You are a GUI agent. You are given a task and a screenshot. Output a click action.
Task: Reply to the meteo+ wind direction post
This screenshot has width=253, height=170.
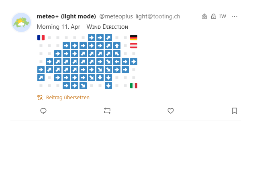[43, 111]
